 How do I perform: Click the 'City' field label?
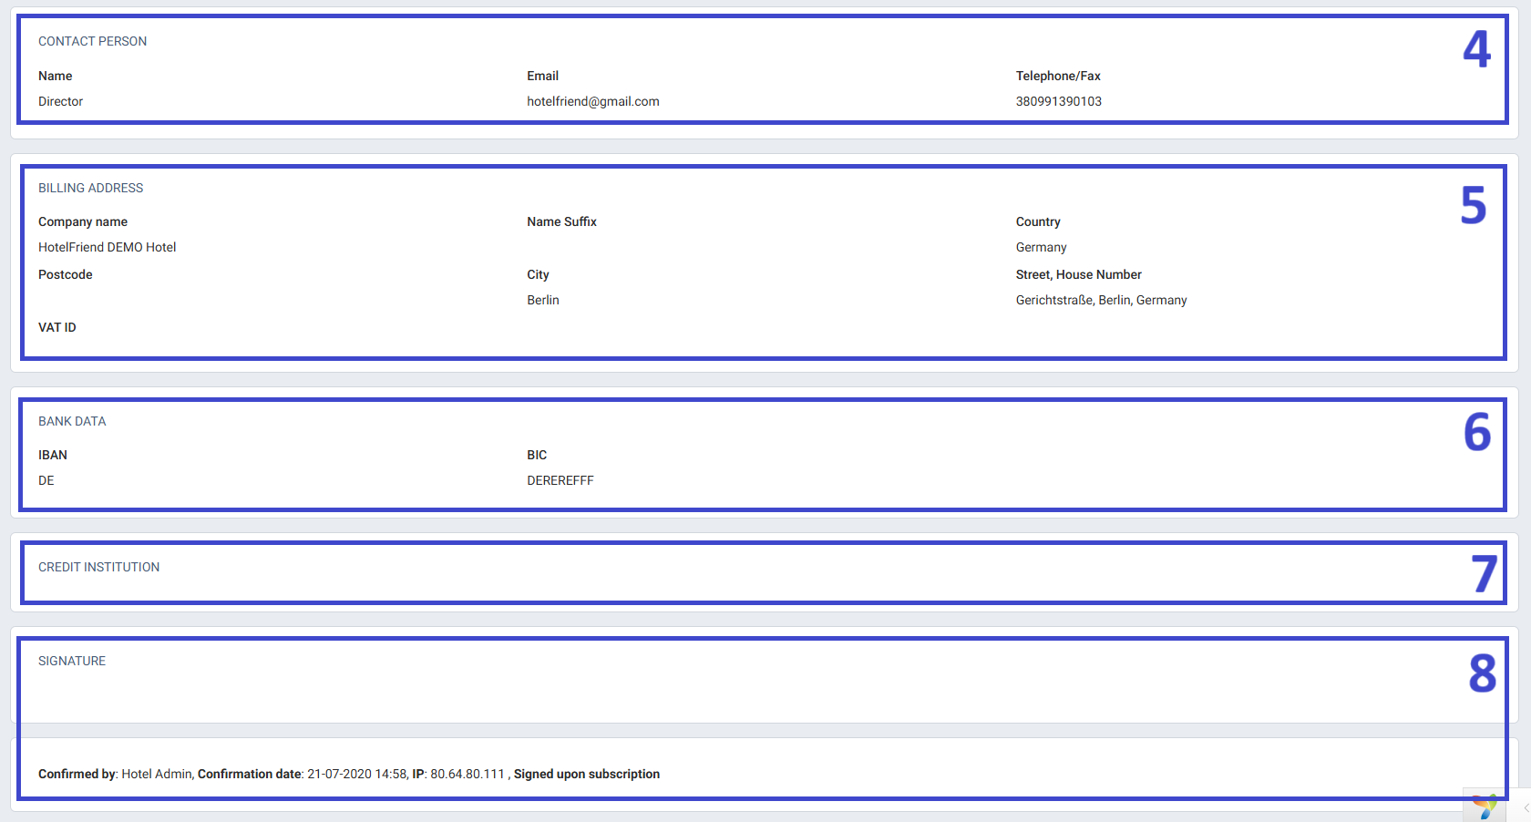(x=538, y=274)
